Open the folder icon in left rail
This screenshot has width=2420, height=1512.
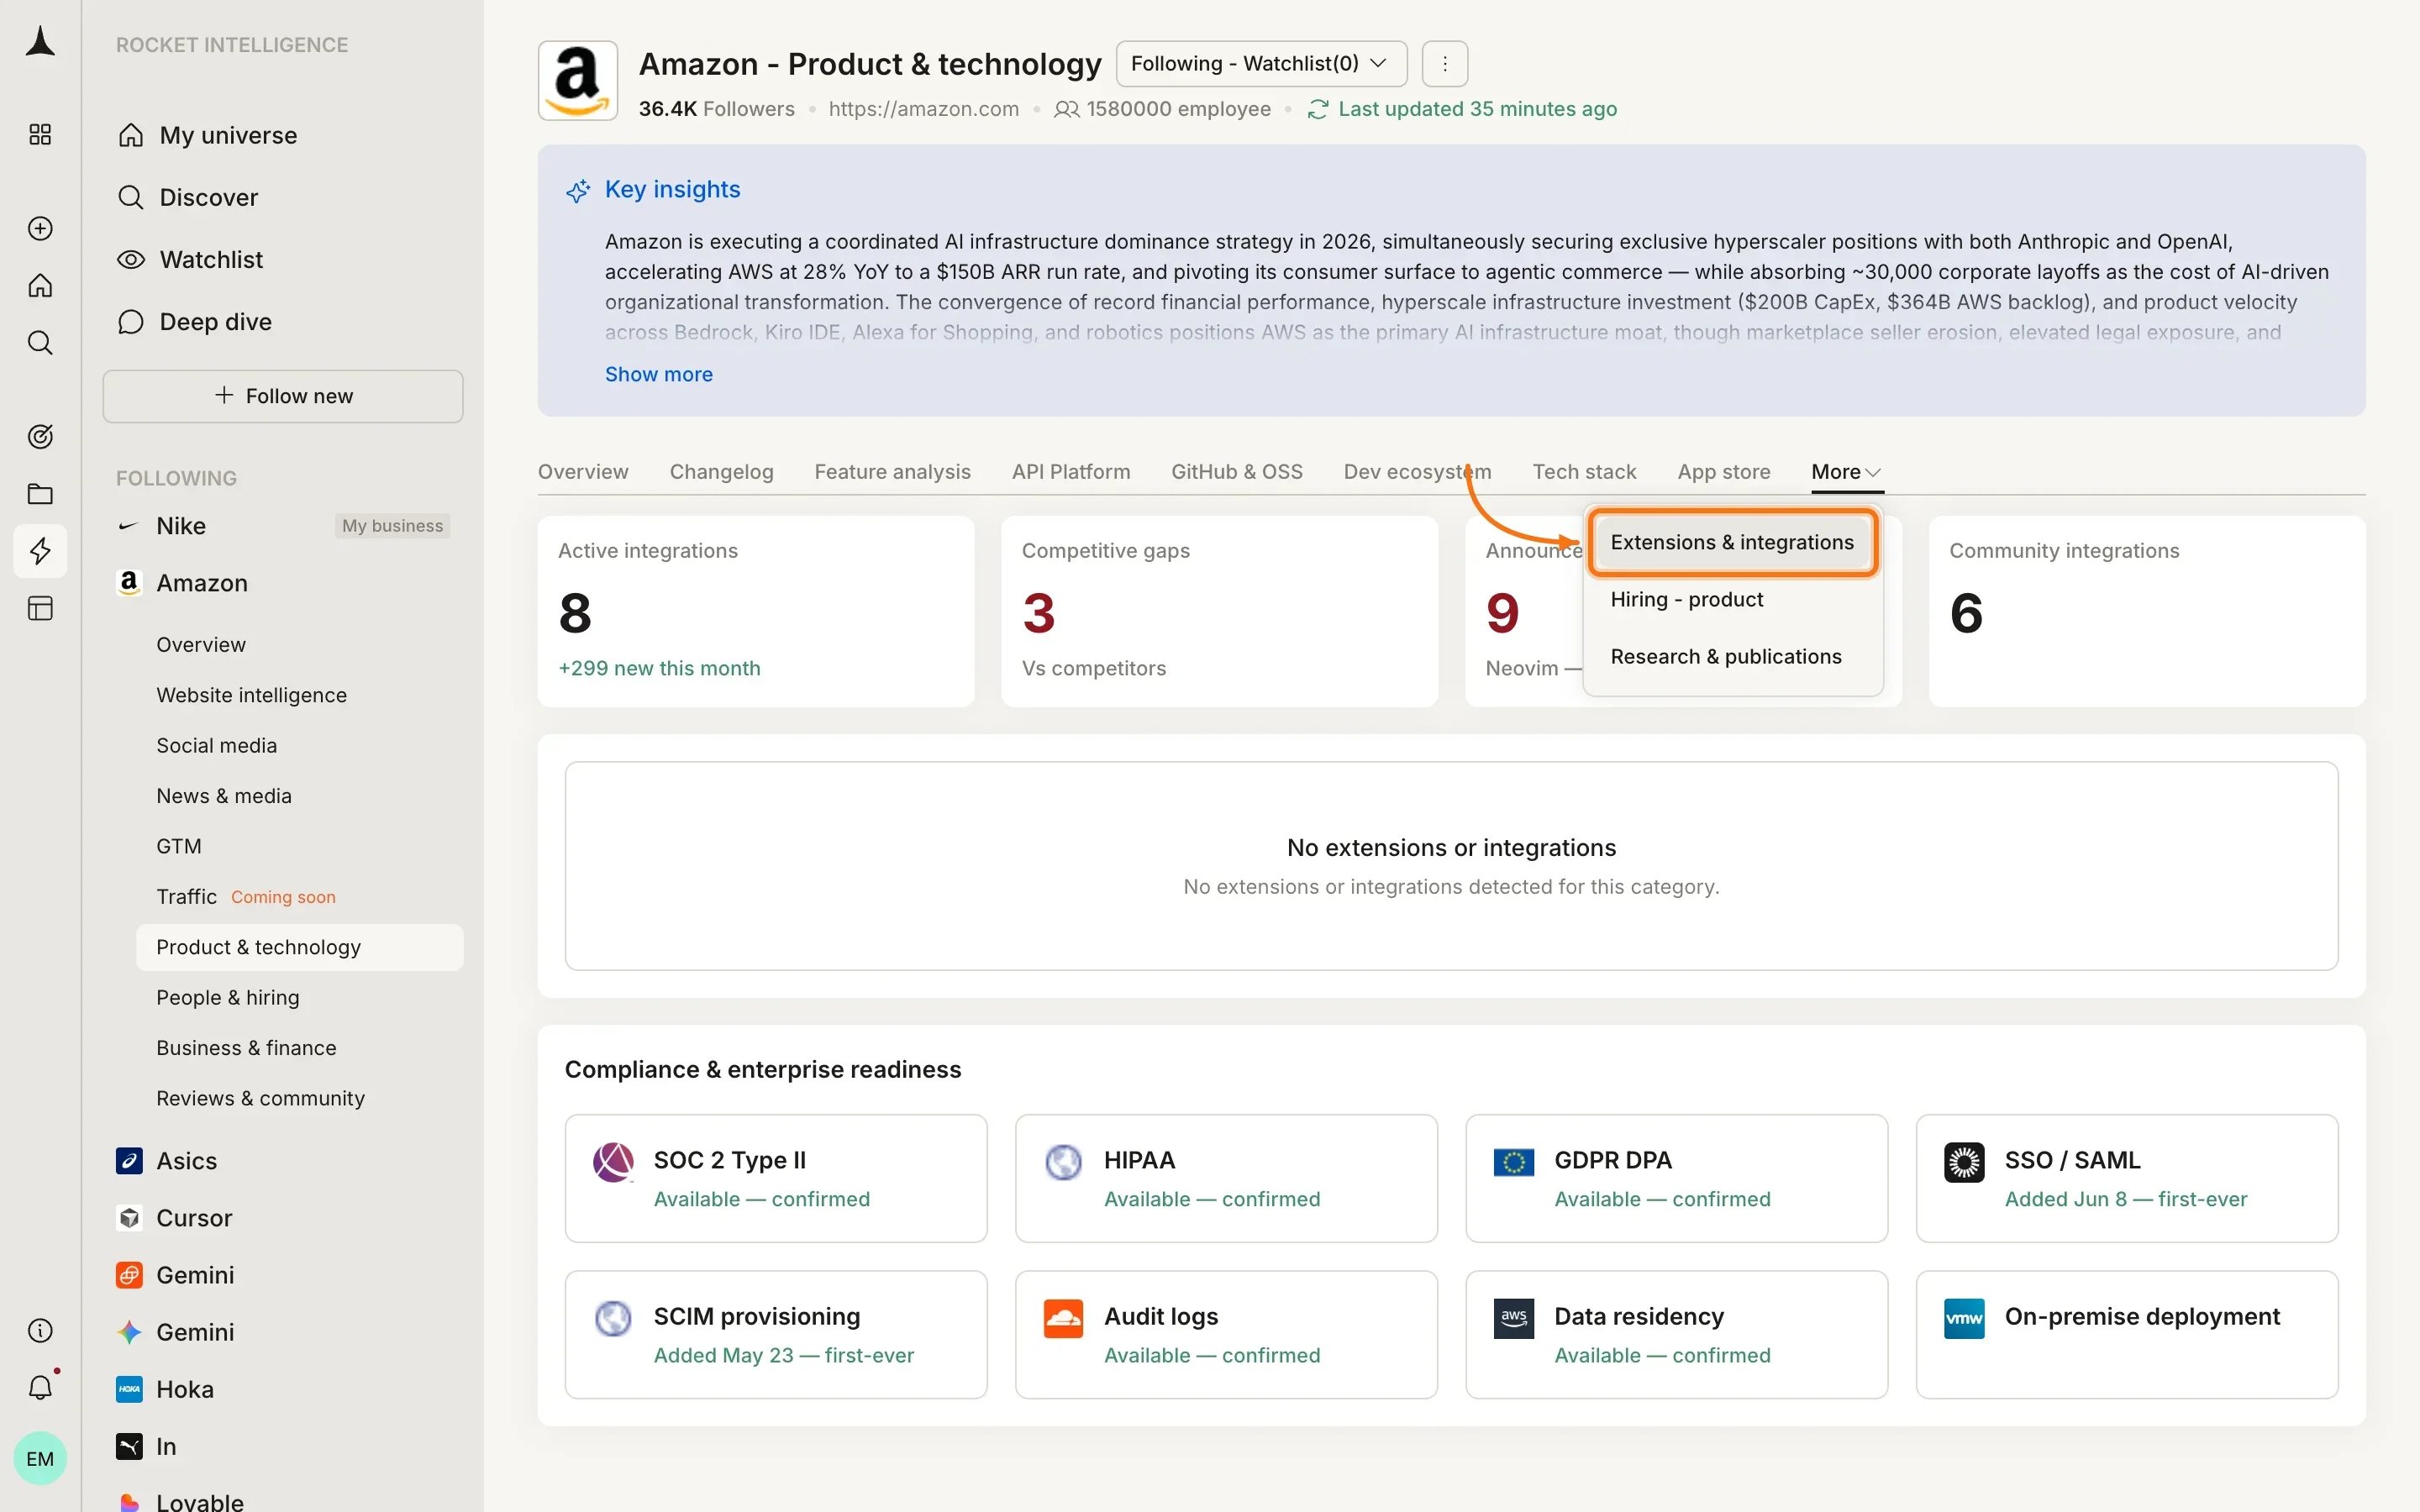tap(40, 493)
